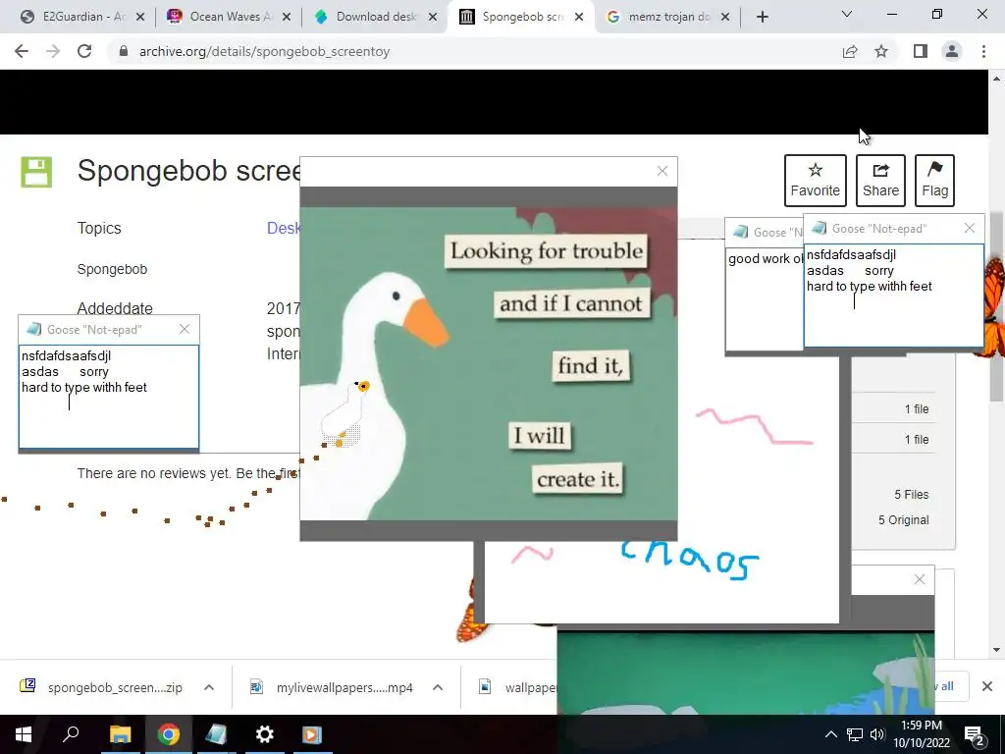Open the media player taskbar app
Viewport: 1005px width, 754px height.
click(x=312, y=734)
